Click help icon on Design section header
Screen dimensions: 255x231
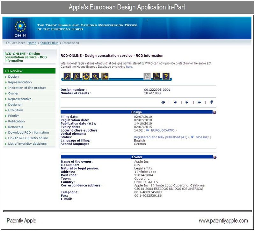pyautogui.click(x=215, y=112)
